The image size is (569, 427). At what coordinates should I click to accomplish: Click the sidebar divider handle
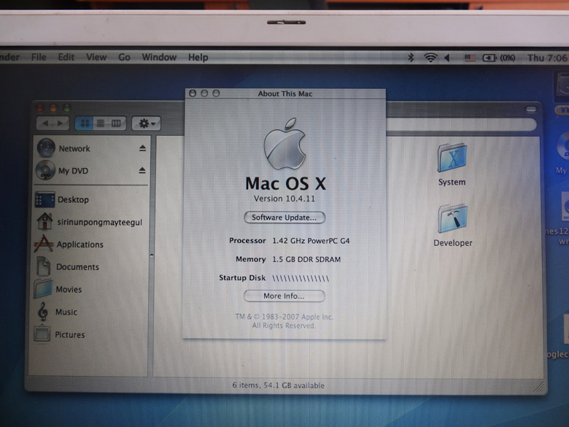point(152,255)
